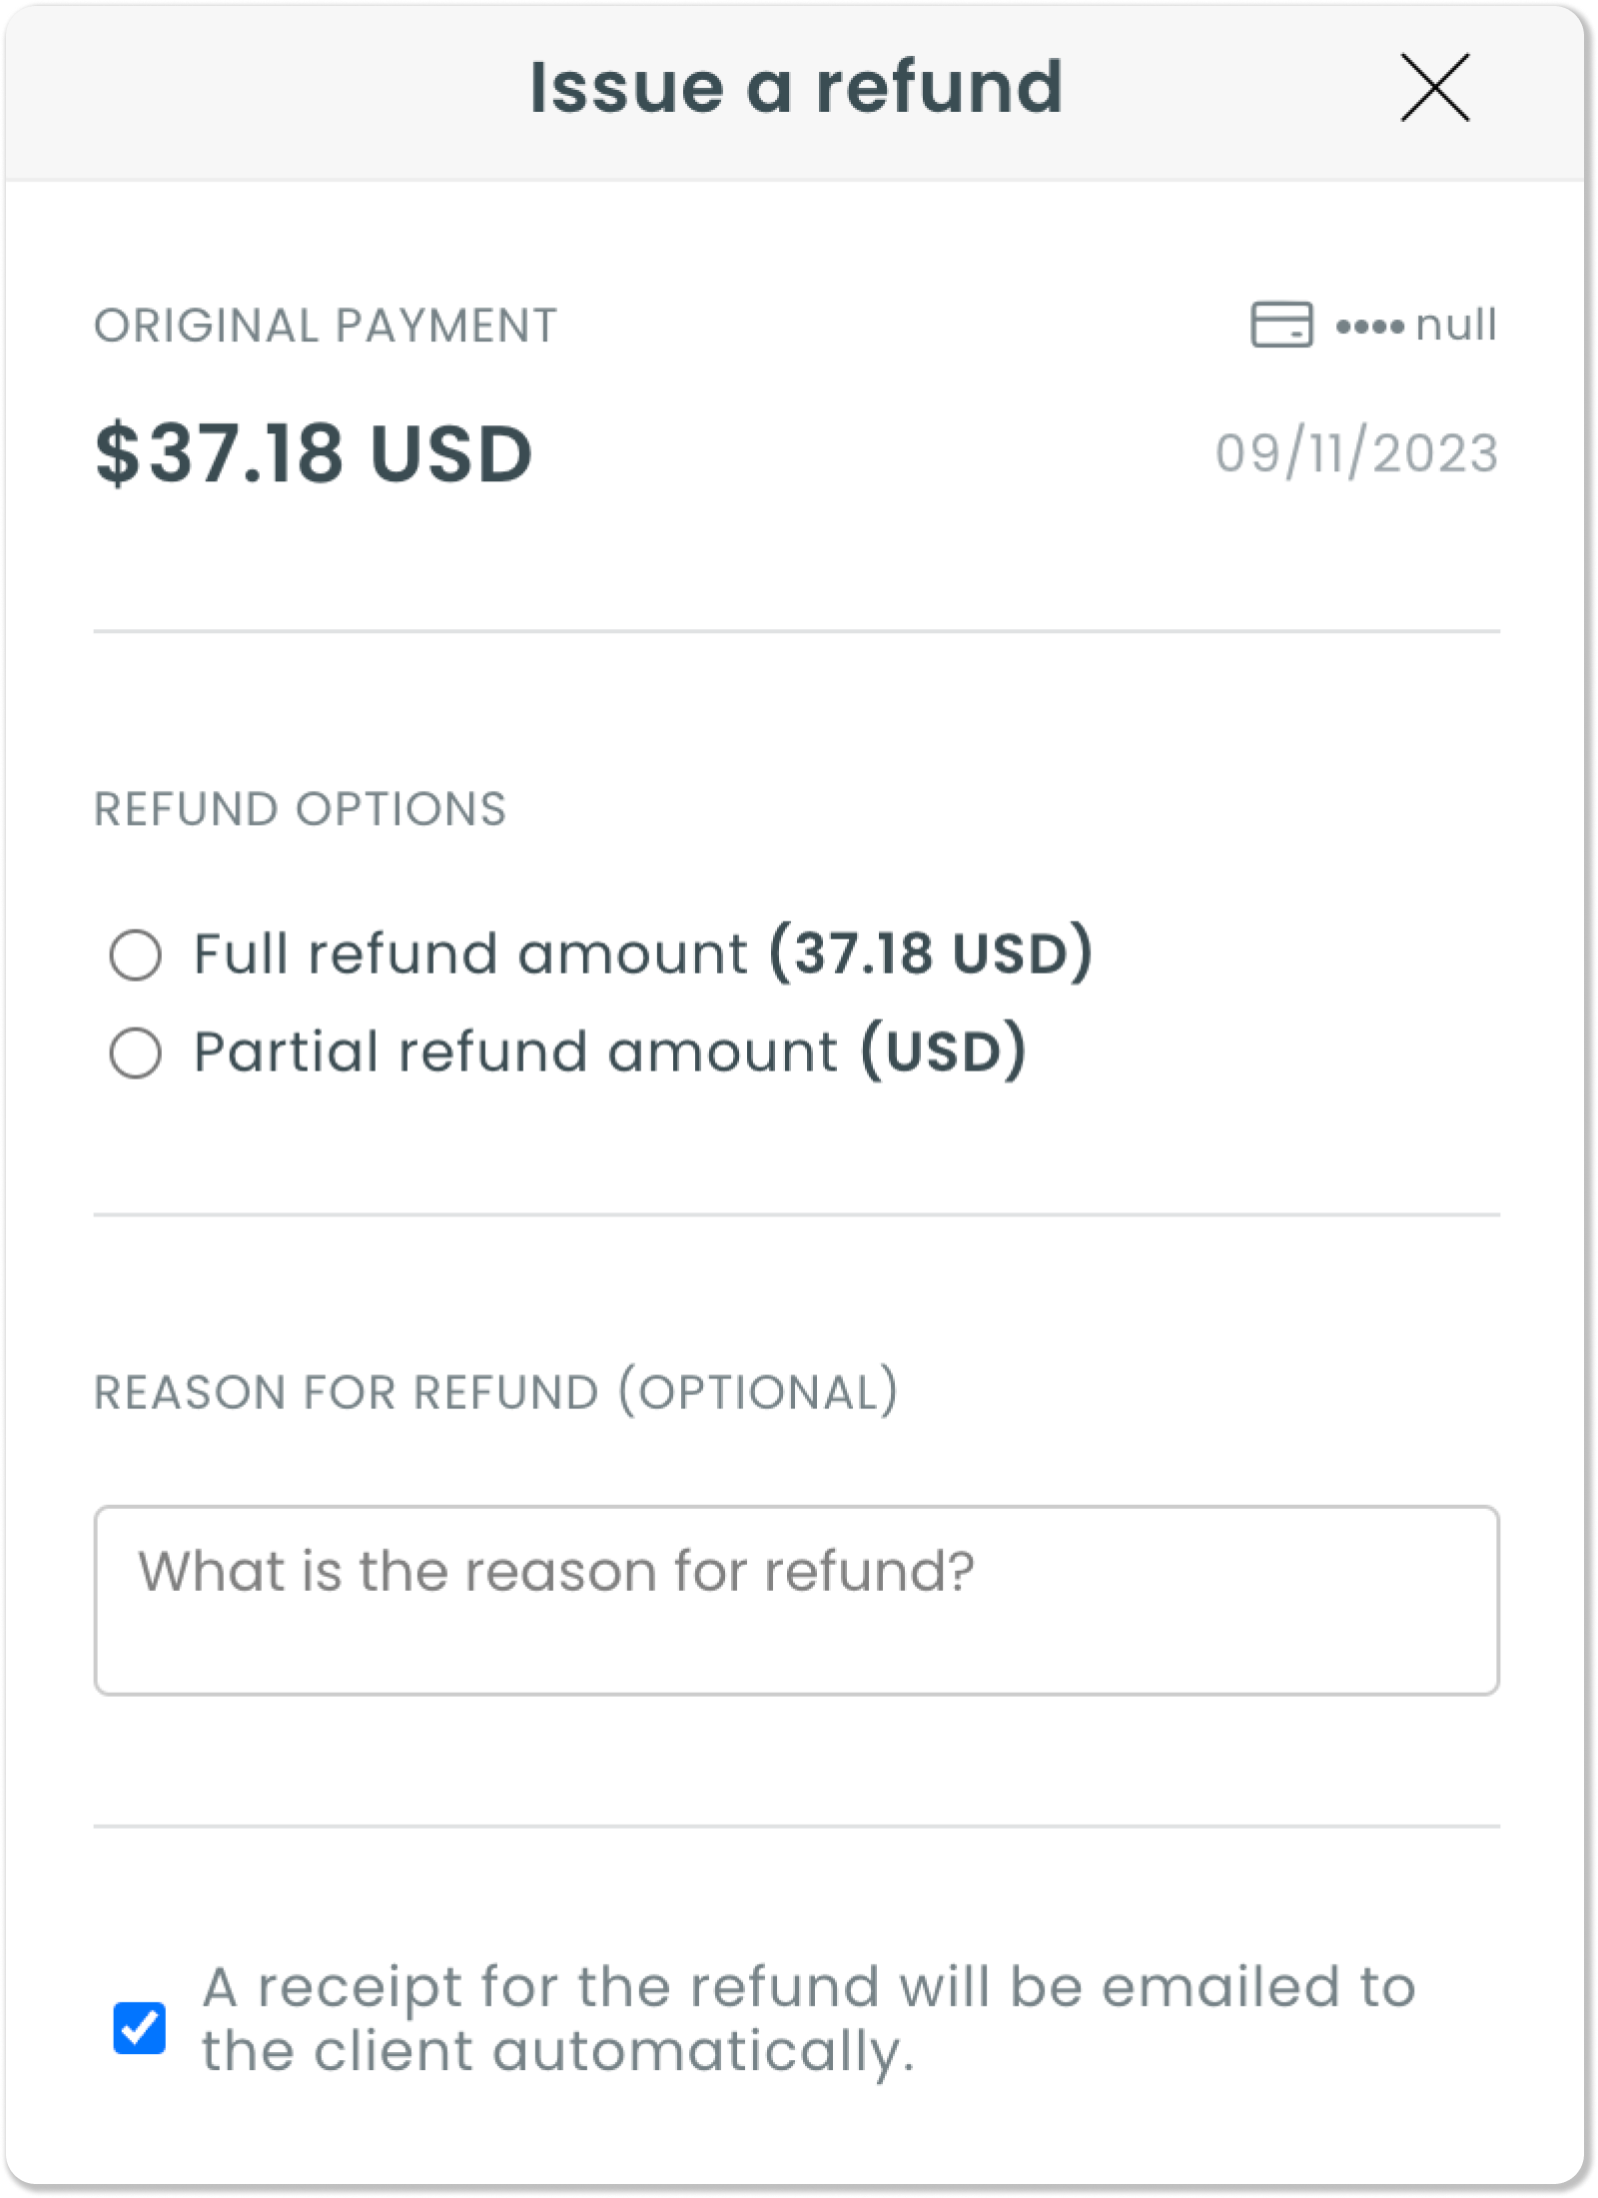This screenshot has width=1598, height=2198.
Task: Click the Issue a refund title
Action: pyautogui.click(x=796, y=88)
